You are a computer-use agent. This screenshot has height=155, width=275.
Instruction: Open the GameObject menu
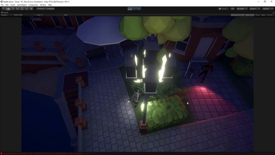click(x=22, y=5)
